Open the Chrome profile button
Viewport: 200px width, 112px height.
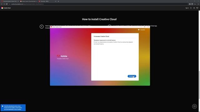click(x=194, y=4)
